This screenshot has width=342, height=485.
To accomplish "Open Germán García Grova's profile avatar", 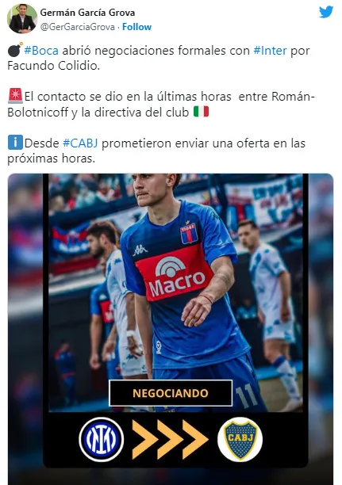I will [22, 19].
